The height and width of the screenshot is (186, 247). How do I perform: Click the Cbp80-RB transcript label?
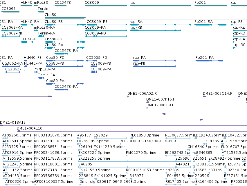coord(54,21)
